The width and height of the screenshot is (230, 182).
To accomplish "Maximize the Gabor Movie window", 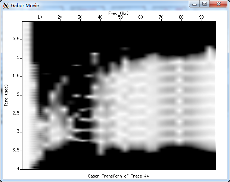I will click(x=205, y=4).
